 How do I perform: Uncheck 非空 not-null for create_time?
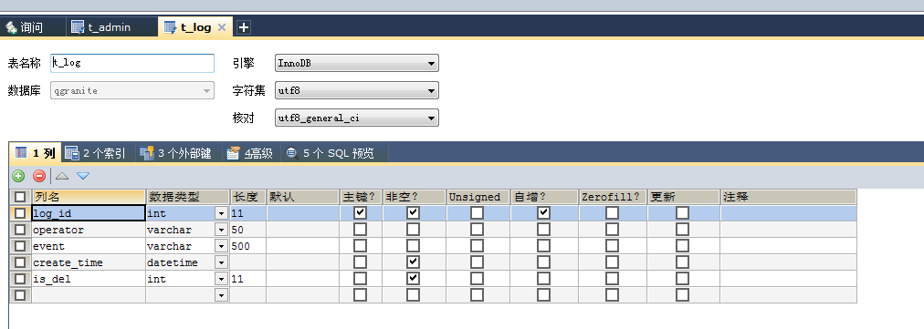tap(413, 262)
